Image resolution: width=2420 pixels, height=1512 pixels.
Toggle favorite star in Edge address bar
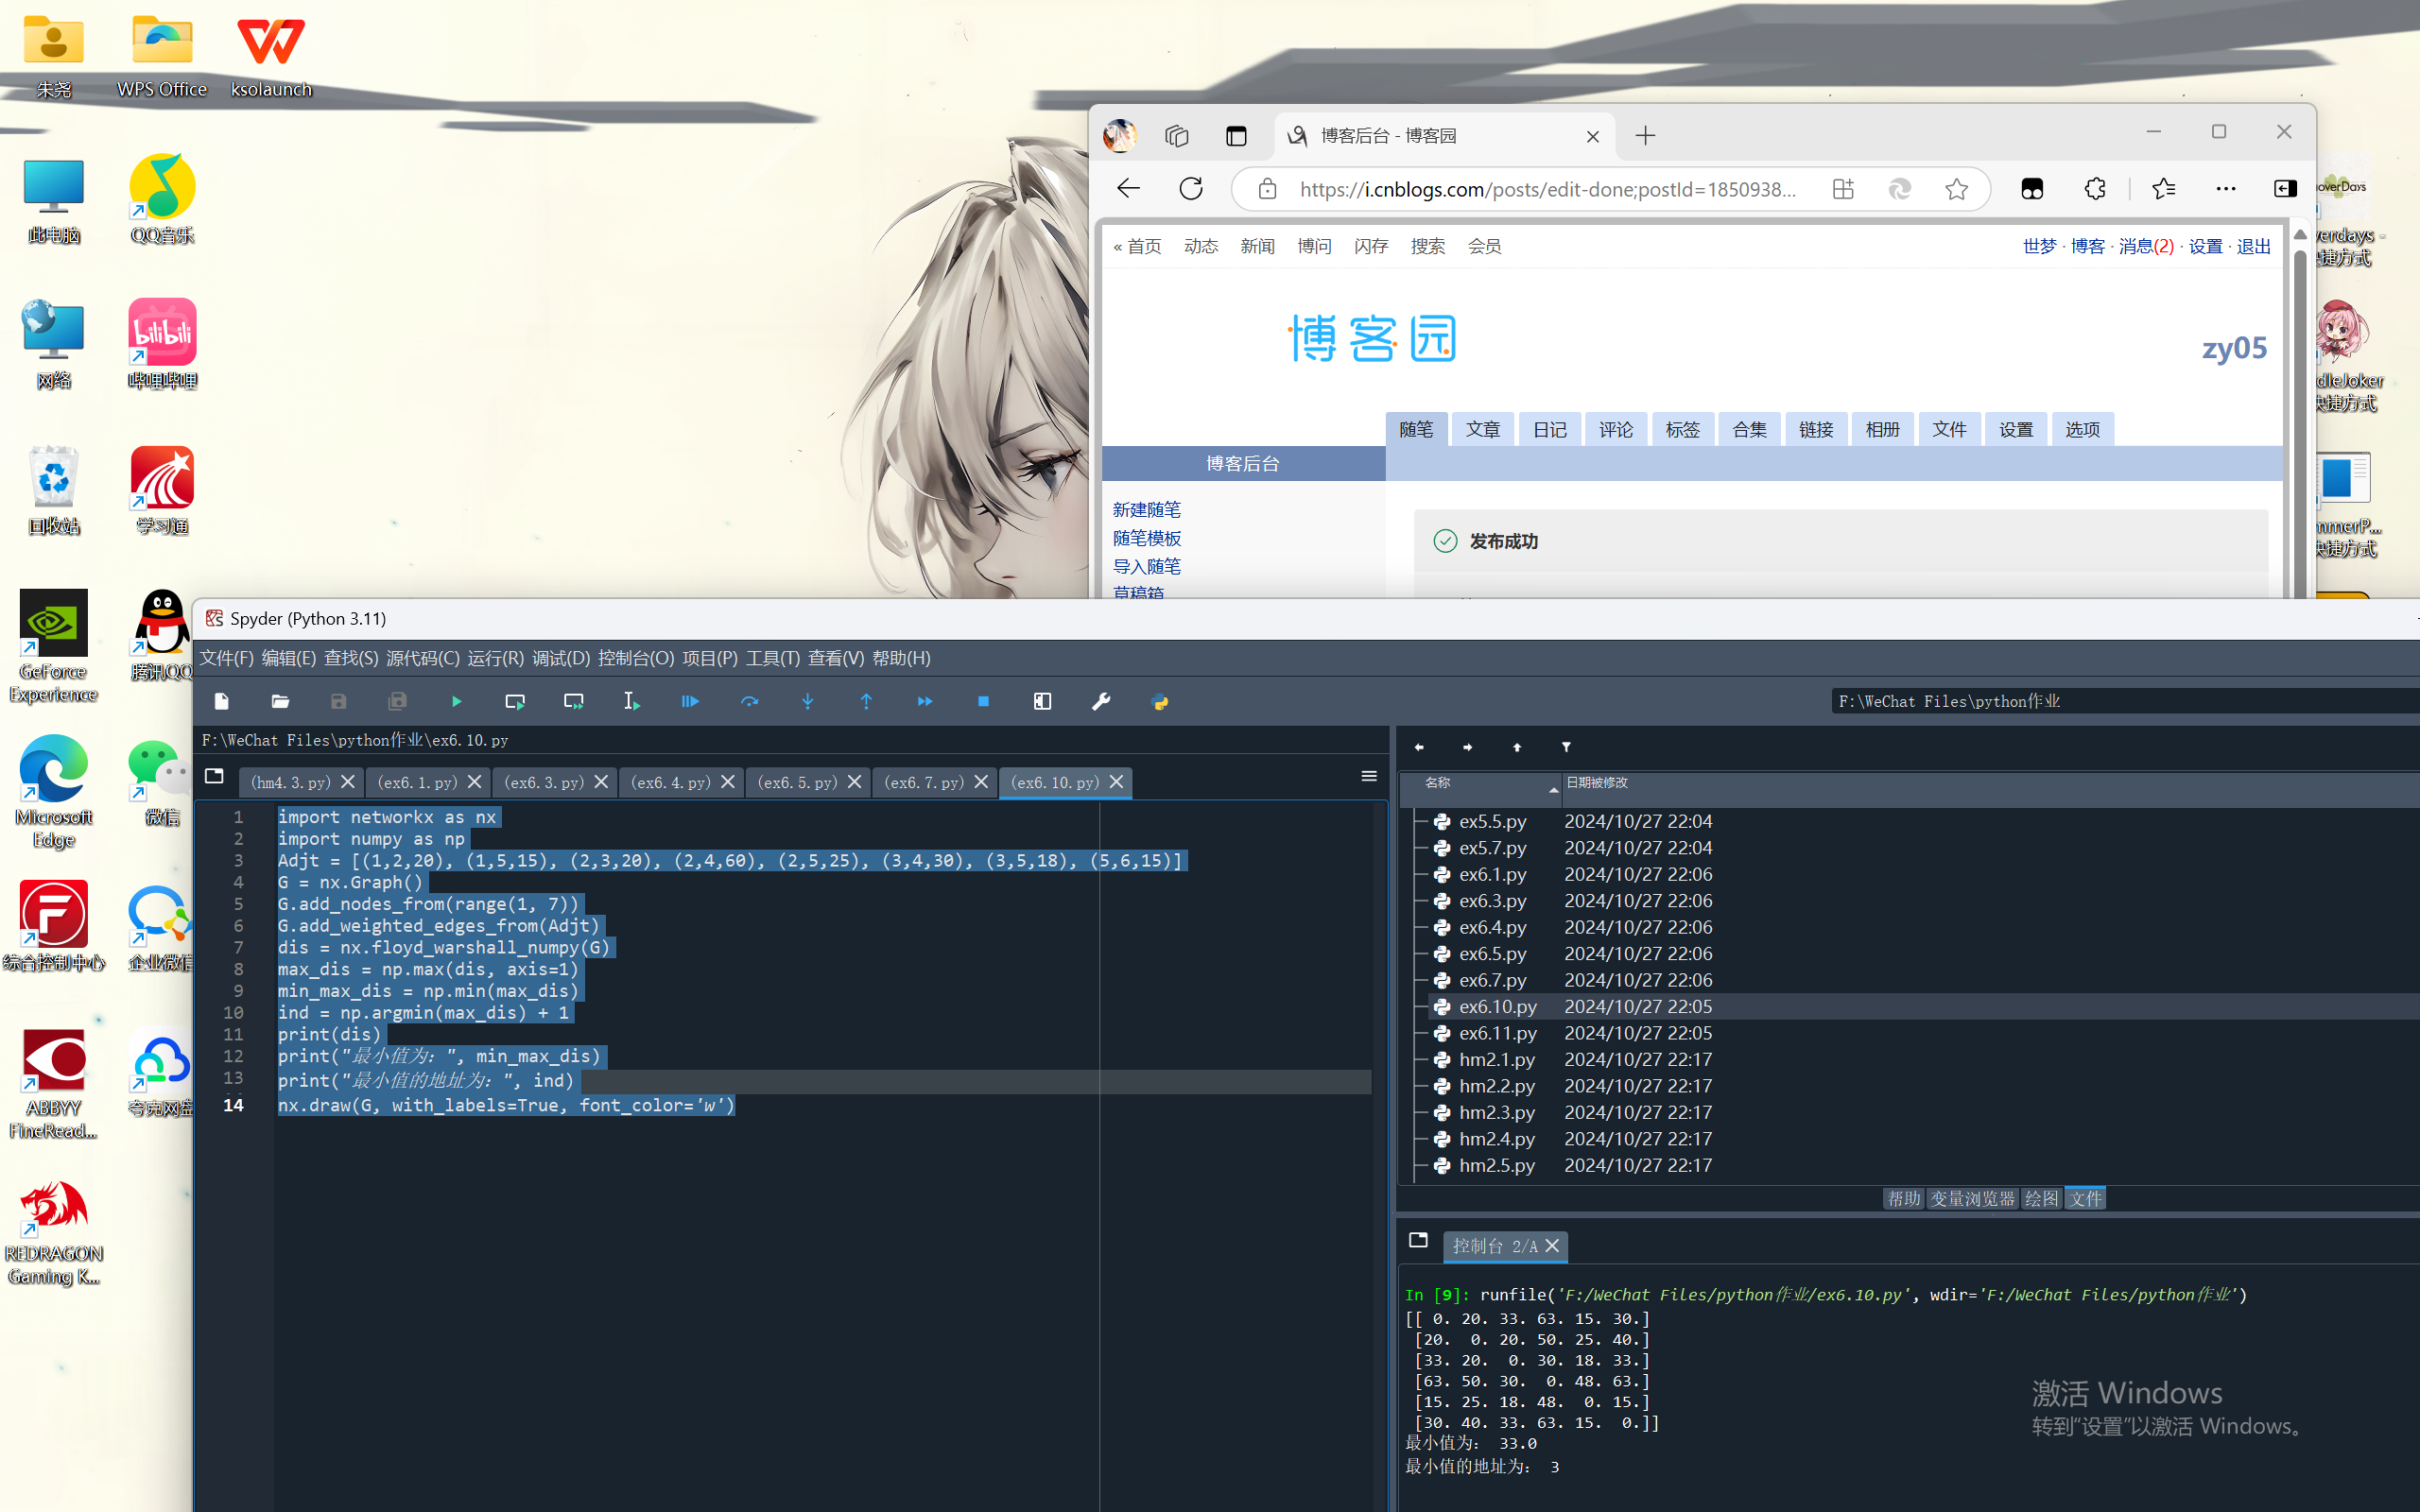coord(1956,189)
